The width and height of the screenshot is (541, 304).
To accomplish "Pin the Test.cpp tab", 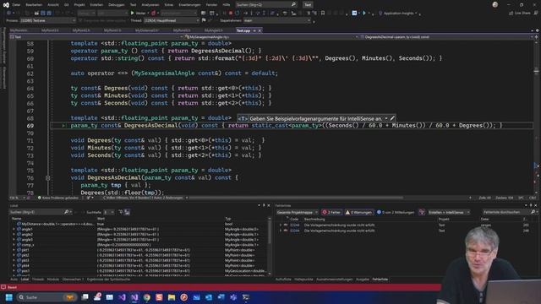I will tap(254, 30).
